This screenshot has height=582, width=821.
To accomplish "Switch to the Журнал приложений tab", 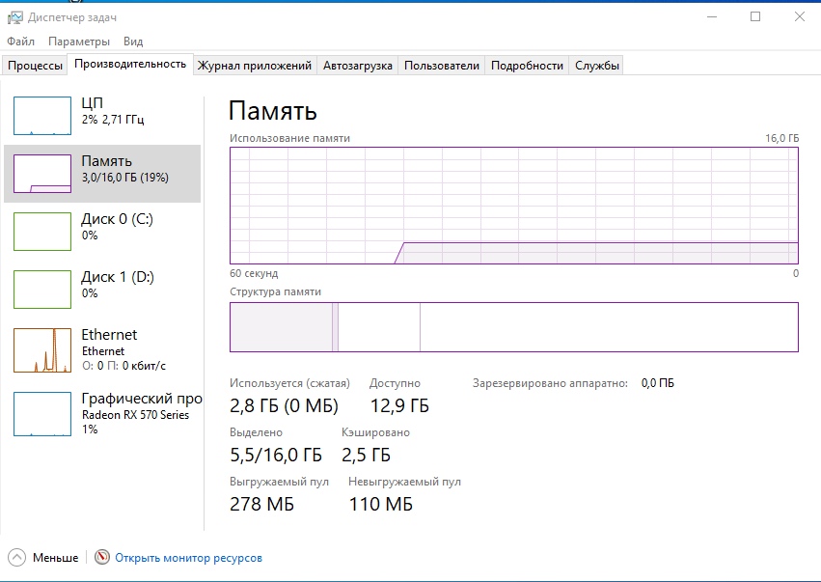I will tap(254, 66).
